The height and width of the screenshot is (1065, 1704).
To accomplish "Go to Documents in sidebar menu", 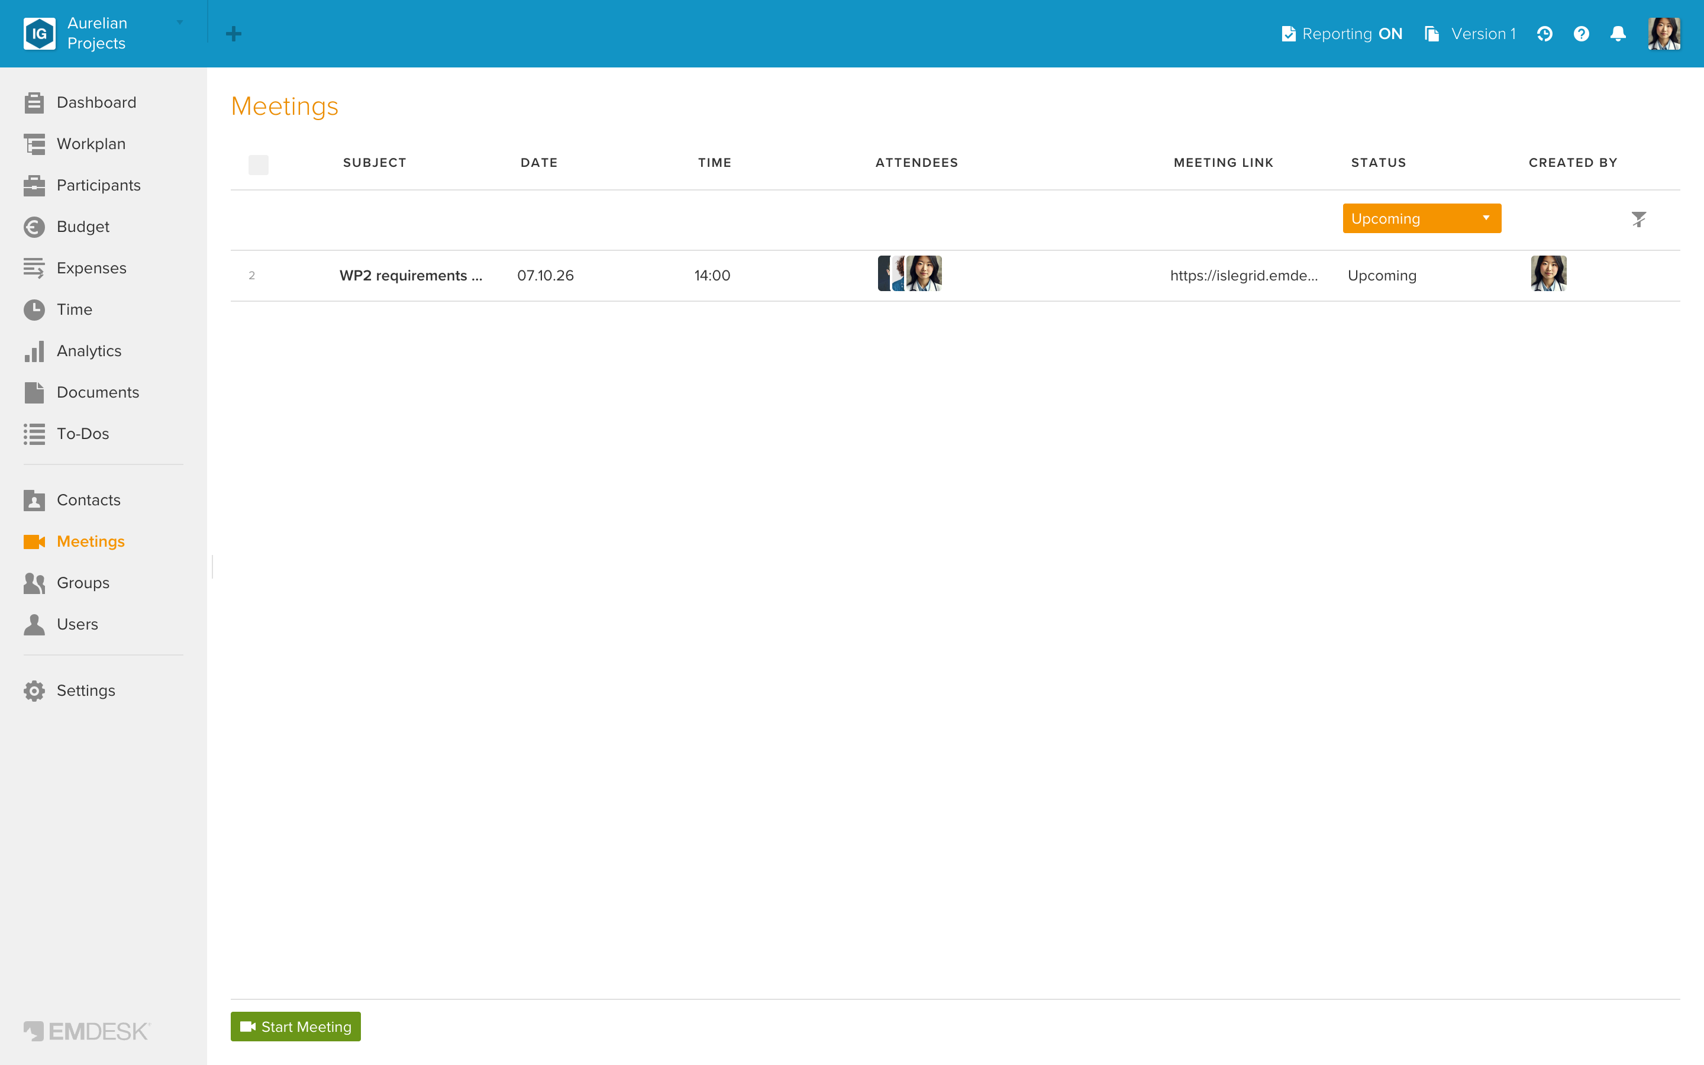I will click(x=98, y=392).
